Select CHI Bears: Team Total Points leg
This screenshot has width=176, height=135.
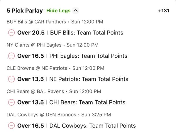click(x=87, y=102)
